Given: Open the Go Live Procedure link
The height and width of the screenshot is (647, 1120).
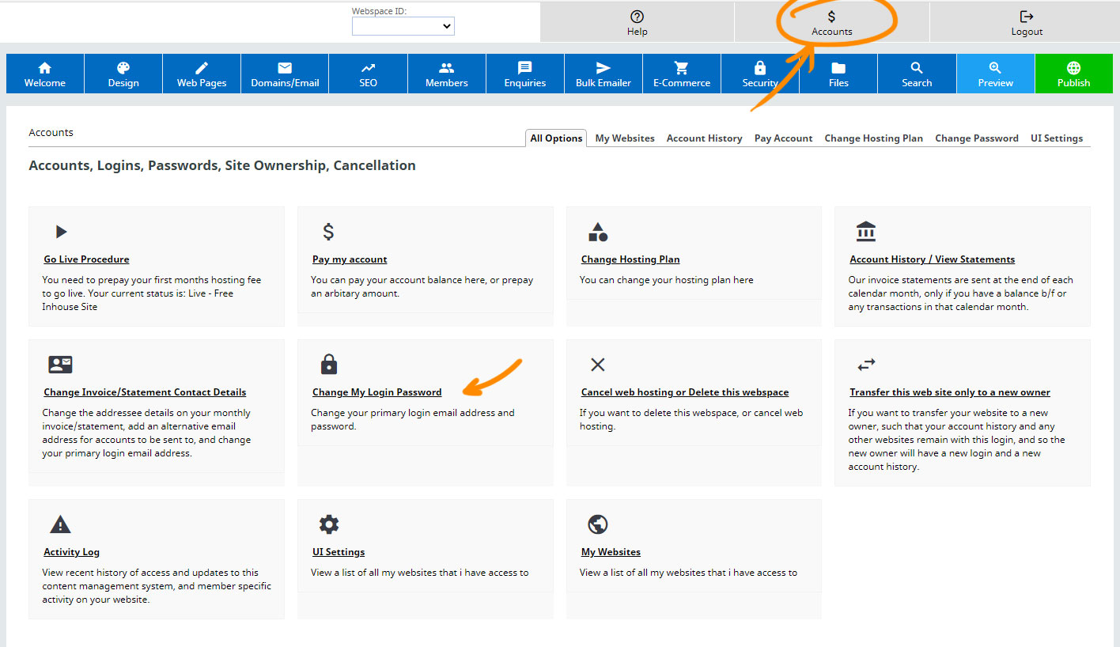Looking at the screenshot, I should (x=86, y=259).
